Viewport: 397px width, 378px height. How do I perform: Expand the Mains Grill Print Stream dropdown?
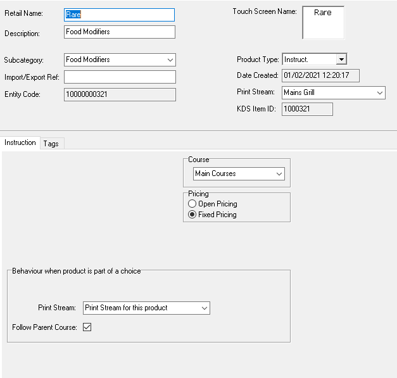333,92
